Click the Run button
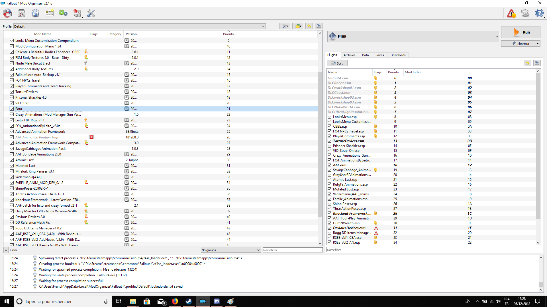 tap(521, 32)
